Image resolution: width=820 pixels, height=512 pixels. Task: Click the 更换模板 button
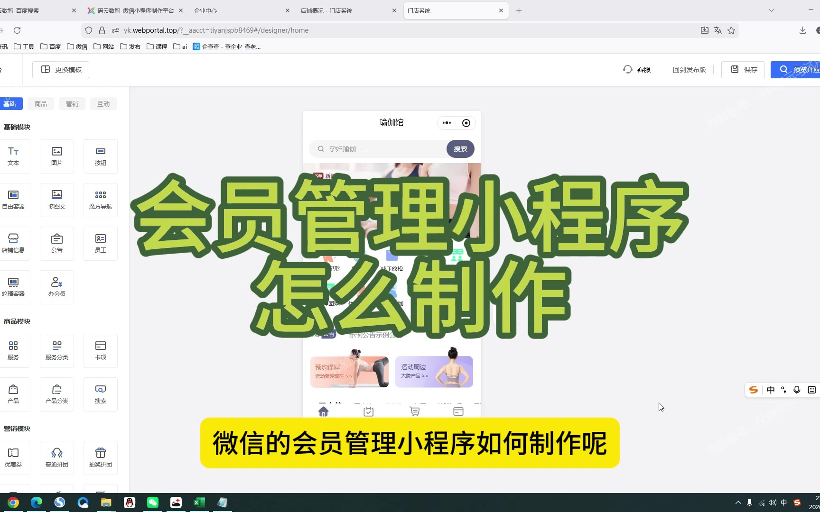(x=61, y=70)
